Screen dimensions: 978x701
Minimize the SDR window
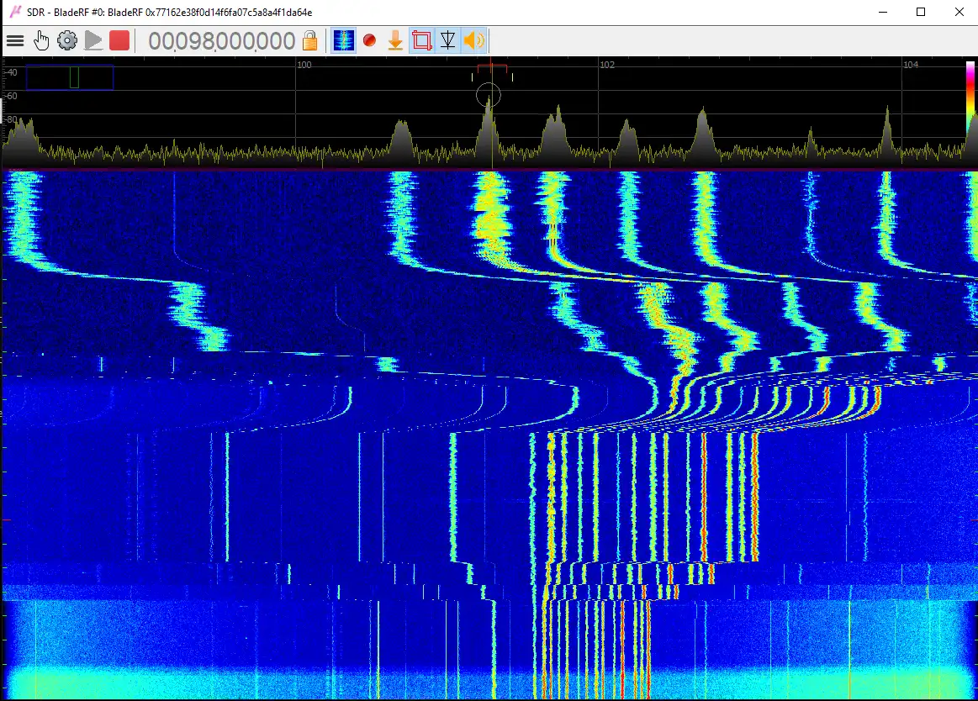pyautogui.click(x=883, y=12)
